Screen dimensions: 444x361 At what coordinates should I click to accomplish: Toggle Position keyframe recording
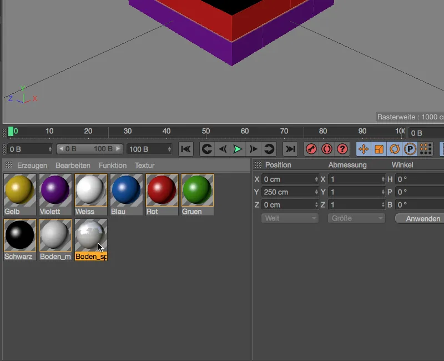tap(364, 149)
